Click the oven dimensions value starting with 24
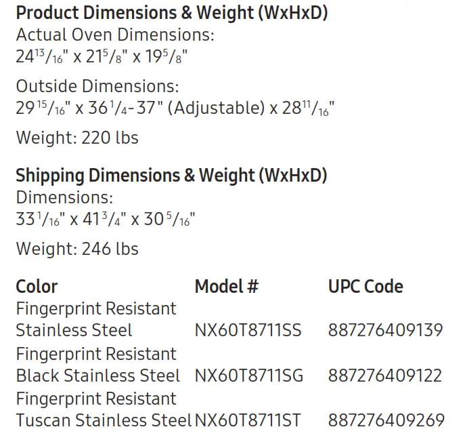The image size is (463, 444). 102,56
